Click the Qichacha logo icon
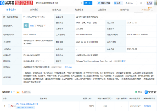 (2, 3)
